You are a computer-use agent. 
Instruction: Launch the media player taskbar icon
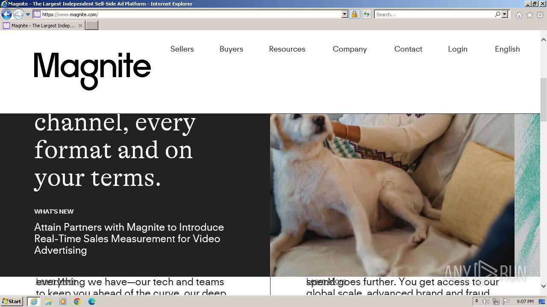click(63, 301)
